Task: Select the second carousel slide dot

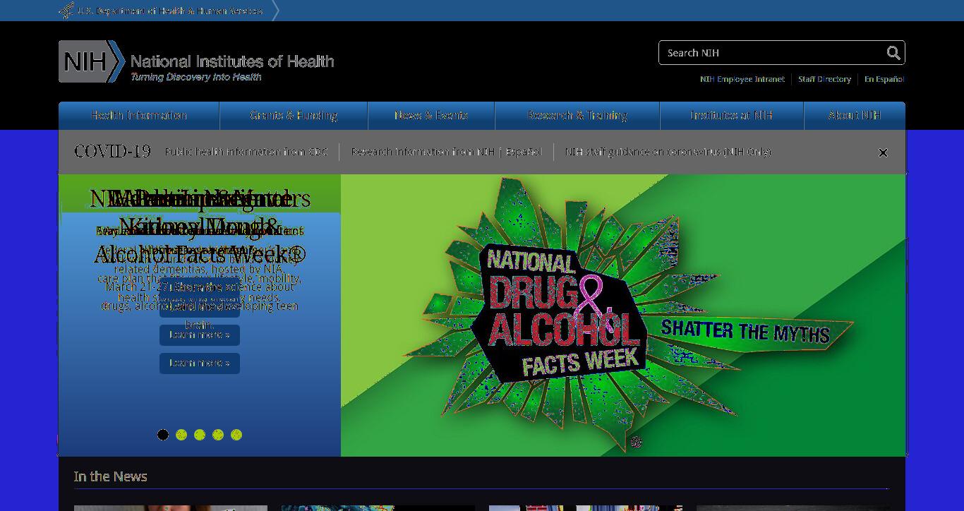Action: coord(181,435)
